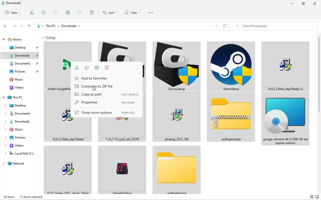Click the Cut scissors icon in the context menu

click(x=77, y=67)
